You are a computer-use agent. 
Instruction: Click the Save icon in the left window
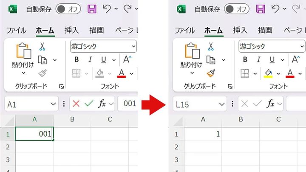tap(92, 9)
